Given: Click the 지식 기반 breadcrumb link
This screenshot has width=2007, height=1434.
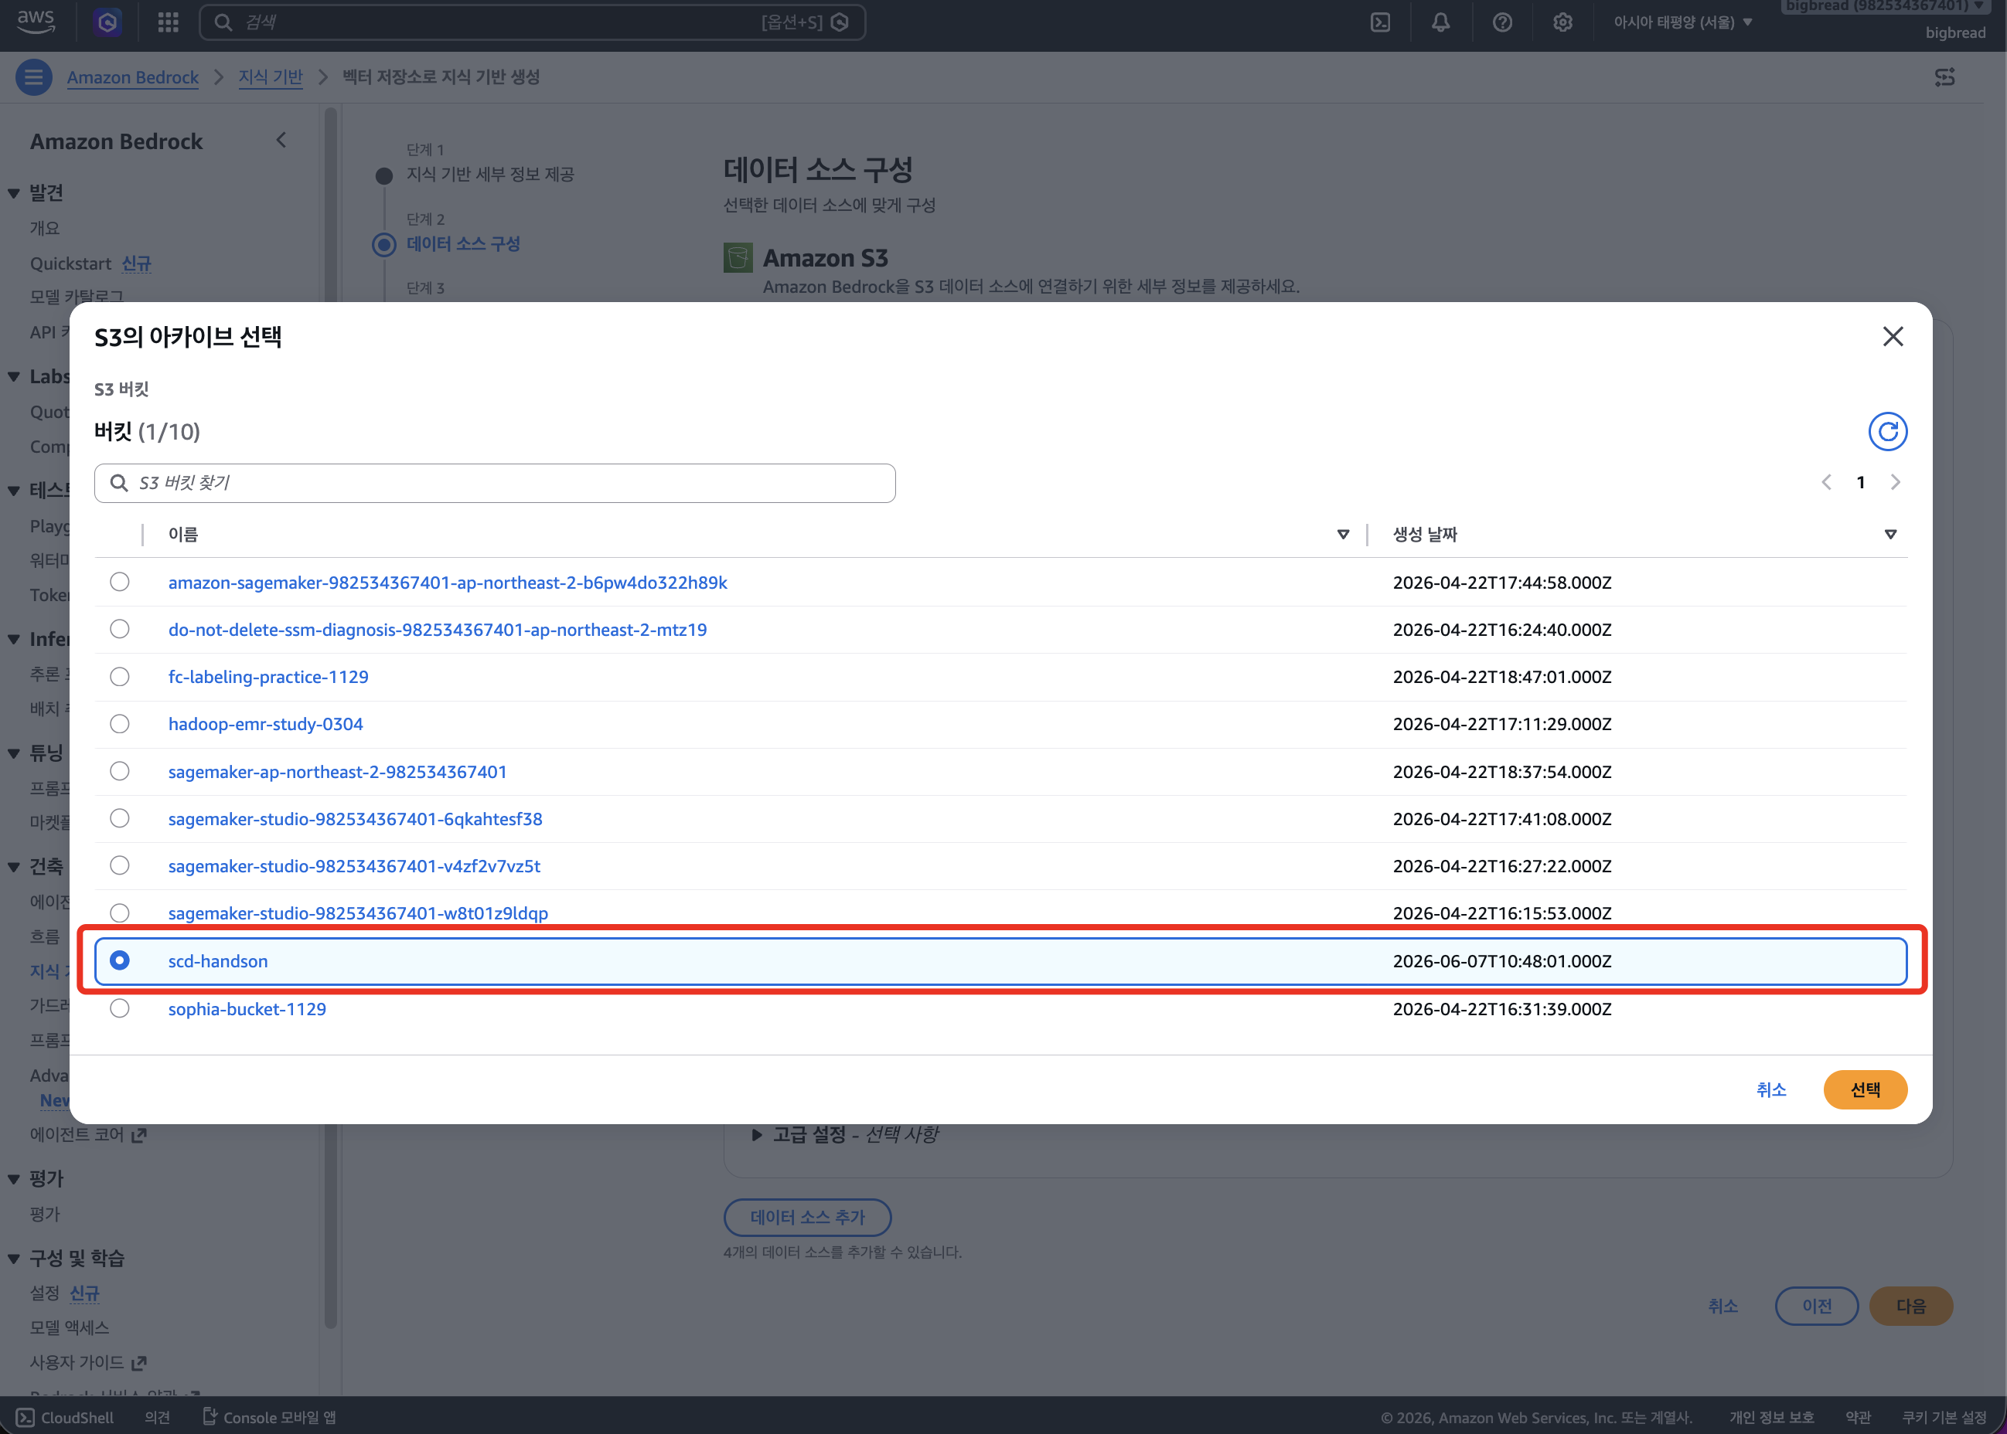Looking at the screenshot, I should (271, 76).
